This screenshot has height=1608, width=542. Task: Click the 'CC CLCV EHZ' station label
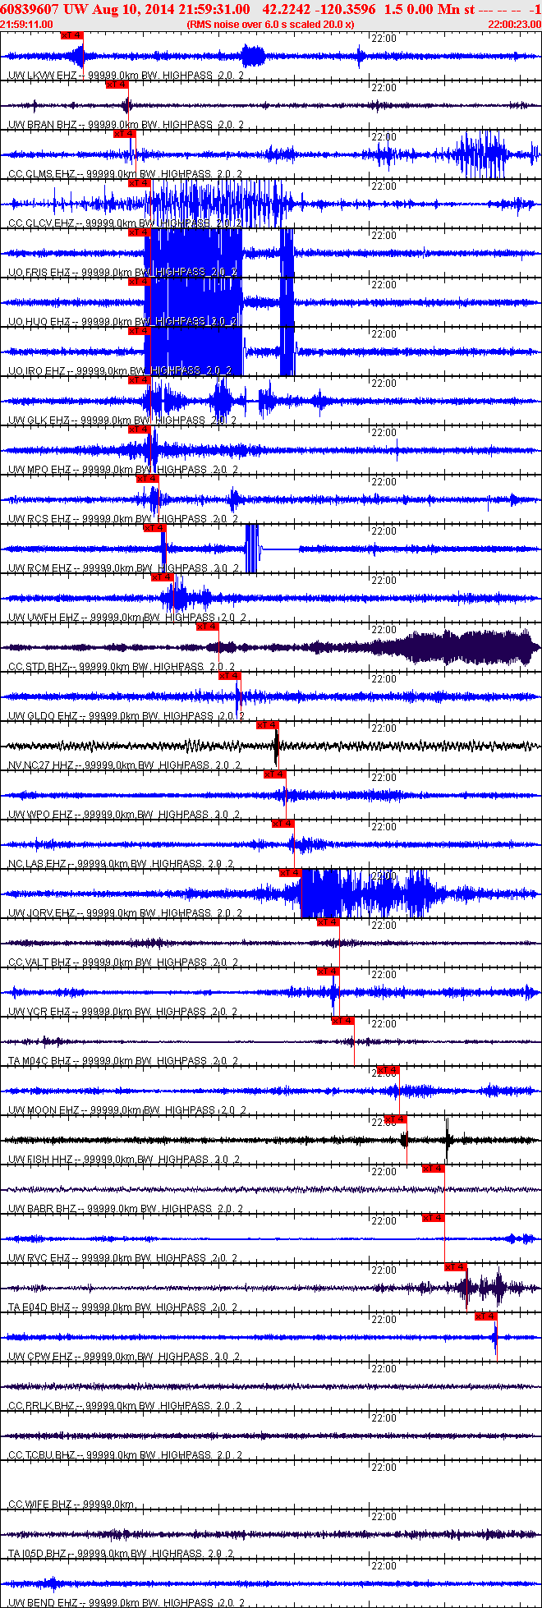coord(41,223)
